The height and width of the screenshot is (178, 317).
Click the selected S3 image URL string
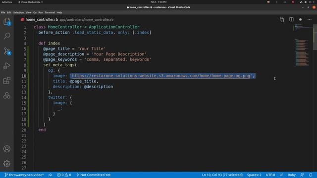(162, 76)
